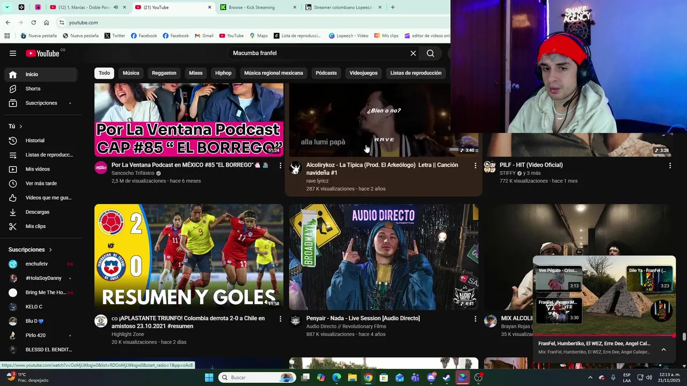Click the youtube.com address bar

click(x=252, y=23)
